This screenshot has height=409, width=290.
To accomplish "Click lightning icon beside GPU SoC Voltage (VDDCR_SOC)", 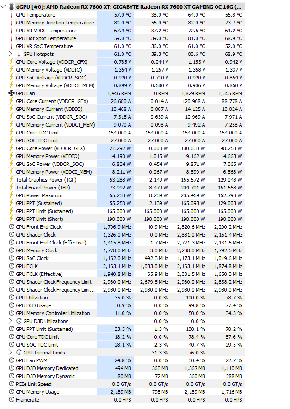I will pyautogui.click(x=12, y=78).
